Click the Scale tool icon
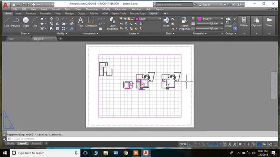Image resolution: width=280 pixels, height=157 pixels. coord(57,29)
